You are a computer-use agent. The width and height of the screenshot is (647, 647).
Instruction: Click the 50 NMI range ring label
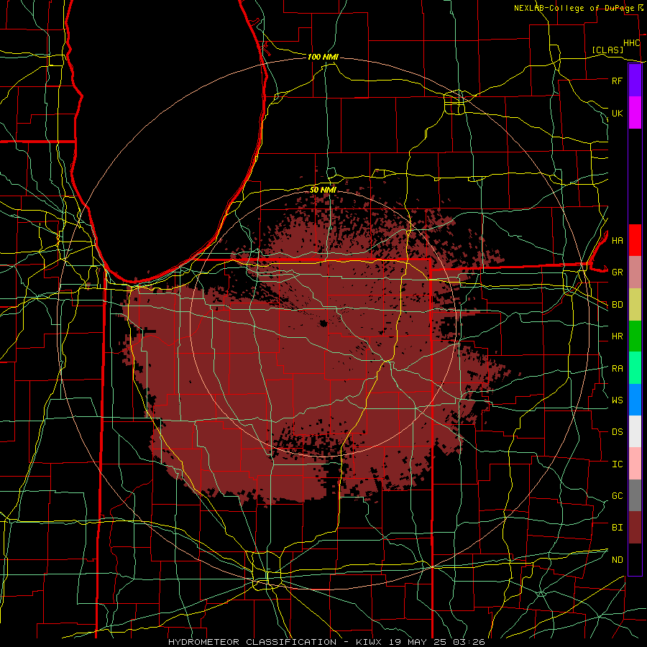(323, 190)
